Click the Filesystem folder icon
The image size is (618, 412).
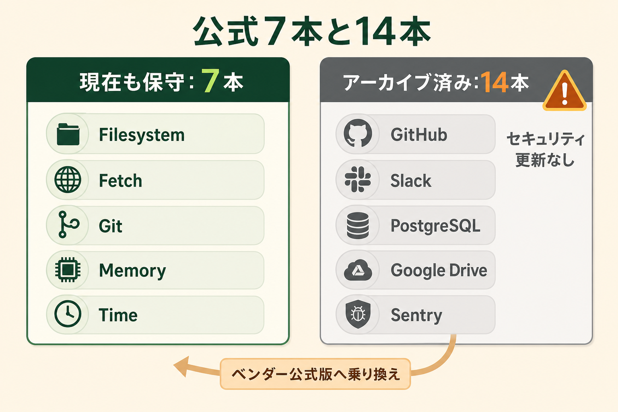click(x=68, y=134)
